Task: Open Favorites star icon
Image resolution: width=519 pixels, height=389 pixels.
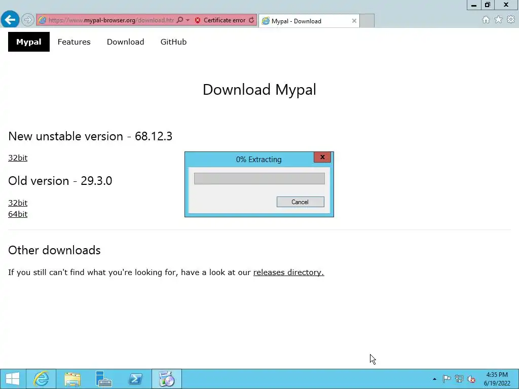Action: click(498, 20)
